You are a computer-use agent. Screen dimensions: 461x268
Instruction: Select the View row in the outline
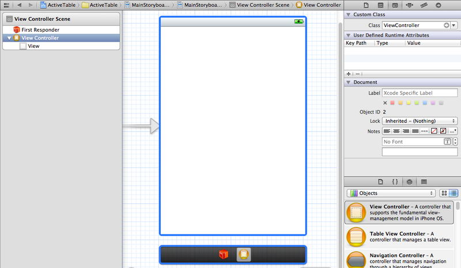click(x=61, y=46)
